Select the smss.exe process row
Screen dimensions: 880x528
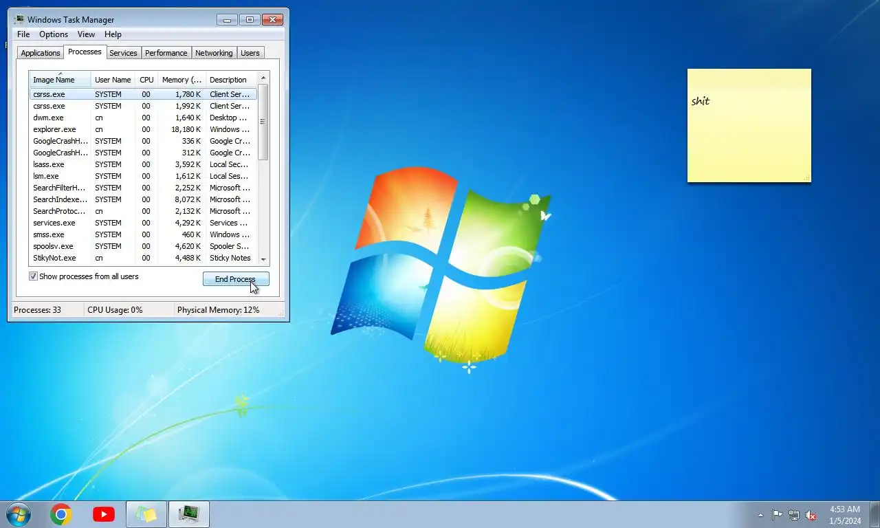tap(143, 234)
